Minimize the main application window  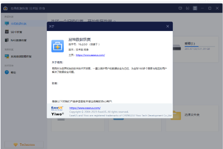click(x=203, y=8)
